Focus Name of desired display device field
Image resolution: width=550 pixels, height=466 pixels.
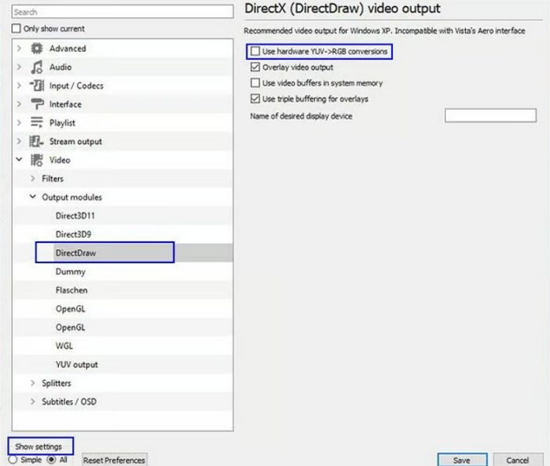click(x=490, y=116)
